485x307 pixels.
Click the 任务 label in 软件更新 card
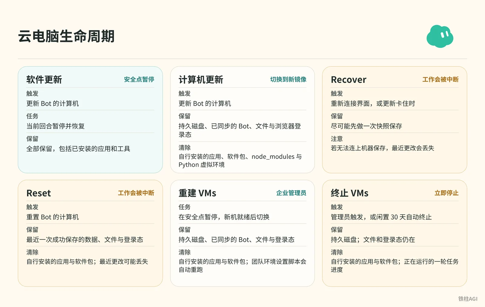click(x=32, y=116)
